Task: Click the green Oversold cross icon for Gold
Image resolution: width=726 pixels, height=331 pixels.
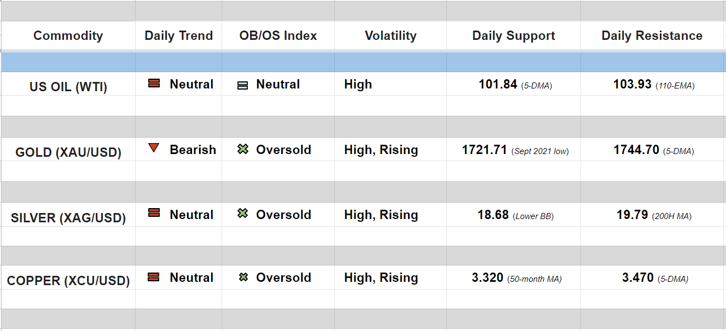Action: click(x=243, y=149)
